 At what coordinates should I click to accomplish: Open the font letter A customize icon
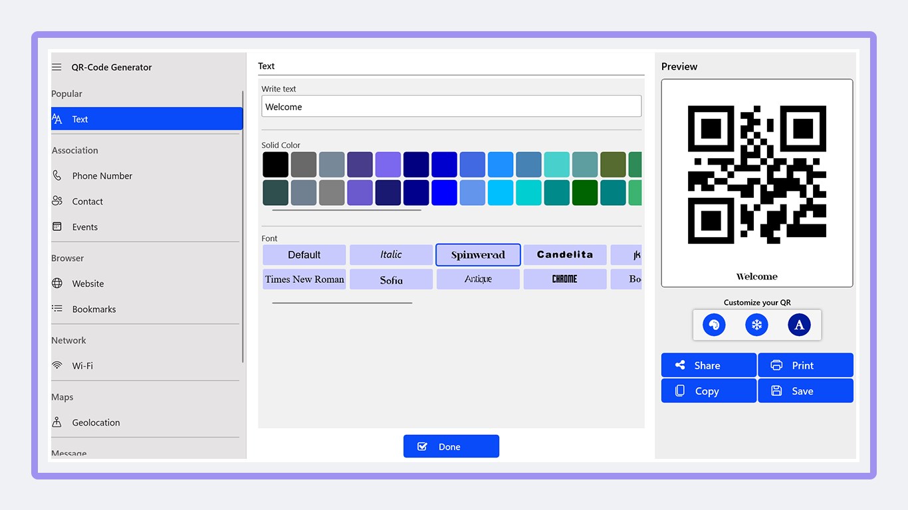tap(799, 325)
